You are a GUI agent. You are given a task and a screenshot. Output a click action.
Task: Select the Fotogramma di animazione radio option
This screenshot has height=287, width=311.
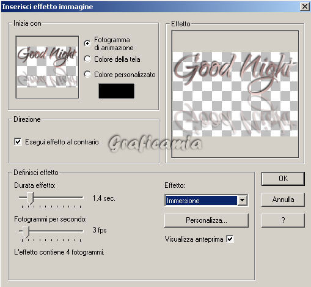click(x=87, y=43)
